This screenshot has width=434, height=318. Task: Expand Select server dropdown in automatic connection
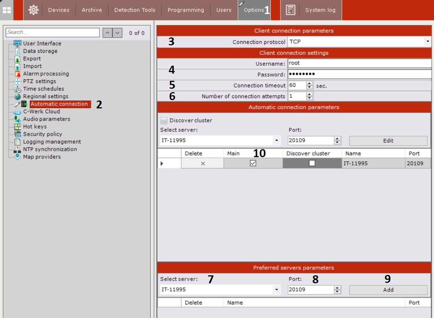277,140
